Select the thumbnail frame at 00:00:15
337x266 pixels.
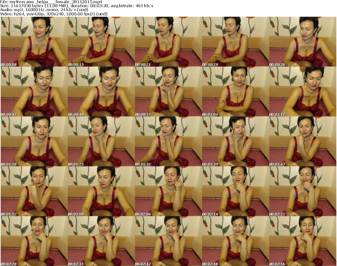click(x=101, y=42)
